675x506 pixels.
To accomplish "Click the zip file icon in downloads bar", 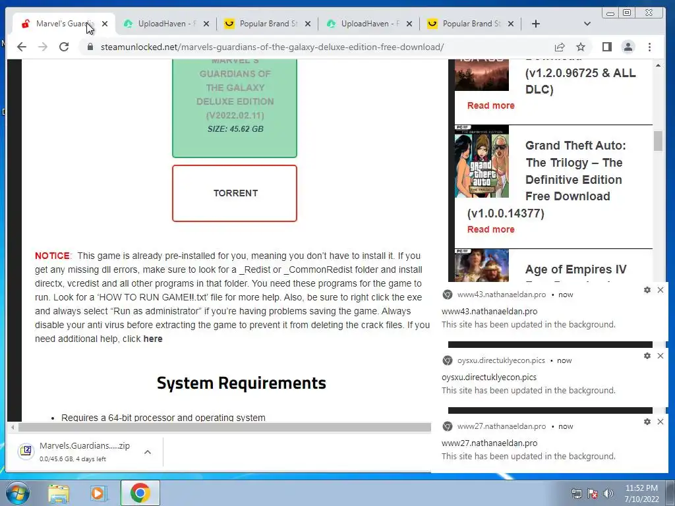I will [x=26, y=451].
